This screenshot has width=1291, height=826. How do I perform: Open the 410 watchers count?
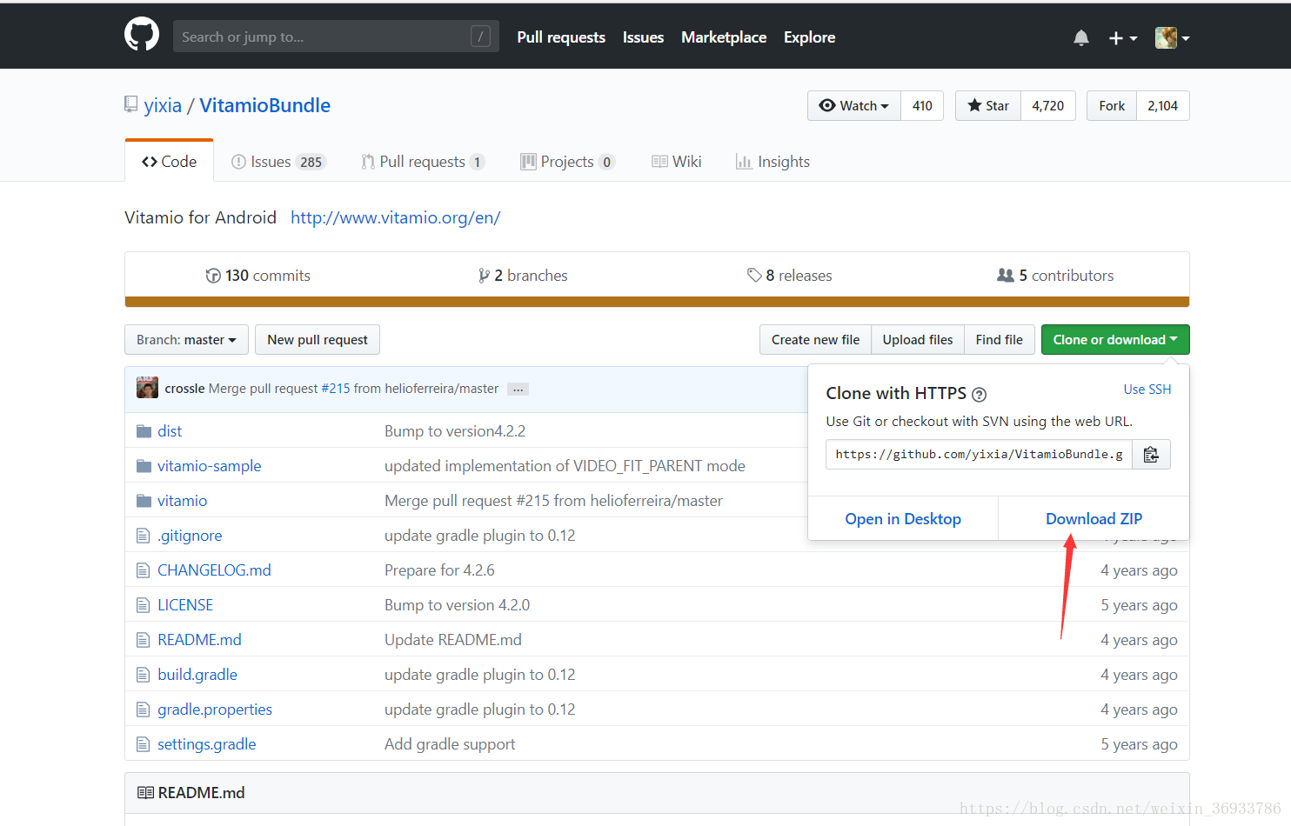[922, 106]
